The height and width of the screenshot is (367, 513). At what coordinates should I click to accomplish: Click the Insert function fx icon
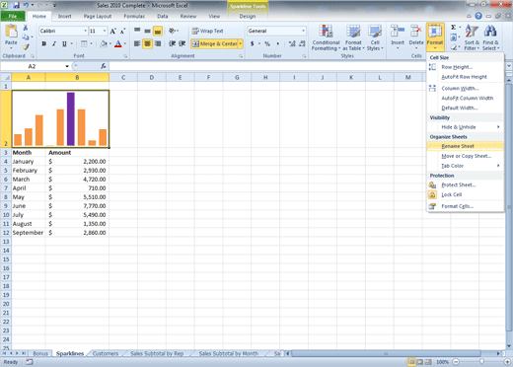[x=104, y=66]
